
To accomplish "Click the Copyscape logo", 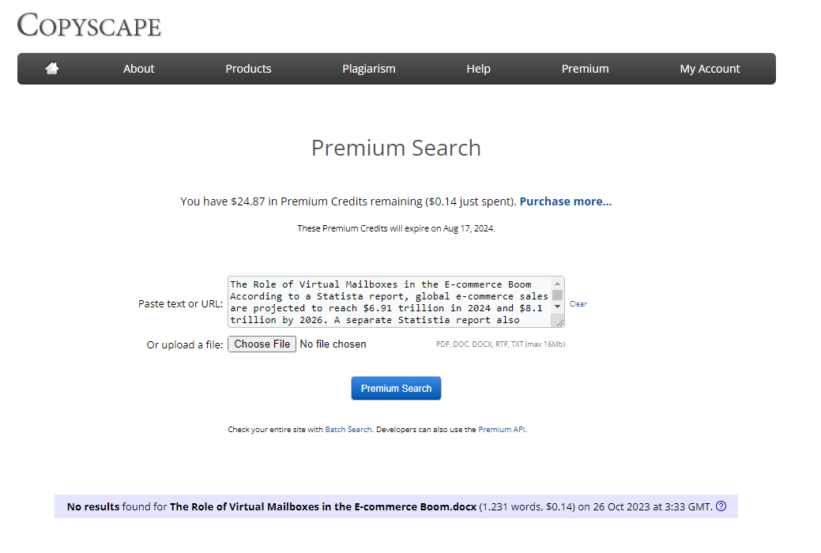I will pos(89,25).
